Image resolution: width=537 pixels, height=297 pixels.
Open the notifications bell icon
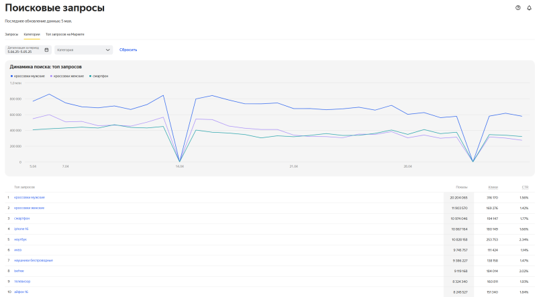click(529, 8)
